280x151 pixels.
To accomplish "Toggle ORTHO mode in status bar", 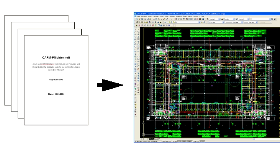I will click(174, 141).
